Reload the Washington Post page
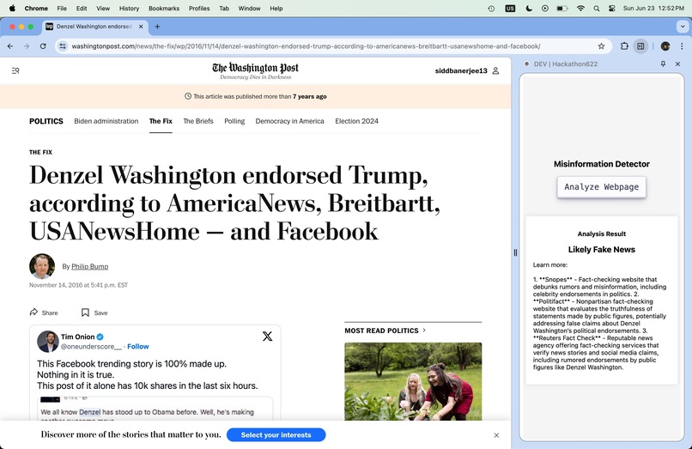Viewport: 692px width, 449px height. click(43, 46)
